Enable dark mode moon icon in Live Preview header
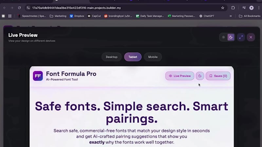The width and height of the screenshot is (262, 147). point(231,37)
